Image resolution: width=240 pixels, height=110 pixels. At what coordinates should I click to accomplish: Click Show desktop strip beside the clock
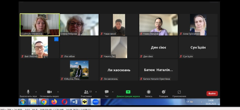point(219,102)
